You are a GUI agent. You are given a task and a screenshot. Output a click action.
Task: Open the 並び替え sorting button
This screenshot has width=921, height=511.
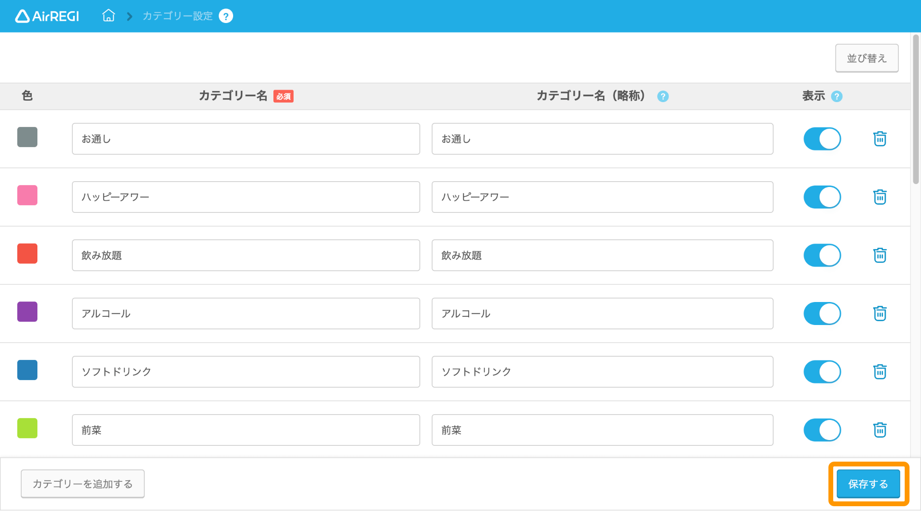click(x=866, y=58)
